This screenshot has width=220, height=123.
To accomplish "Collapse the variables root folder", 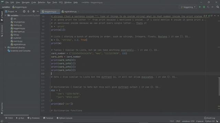I will (5, 15).
